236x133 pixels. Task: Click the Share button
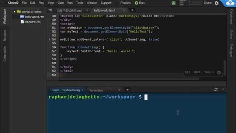coord(208,3)
